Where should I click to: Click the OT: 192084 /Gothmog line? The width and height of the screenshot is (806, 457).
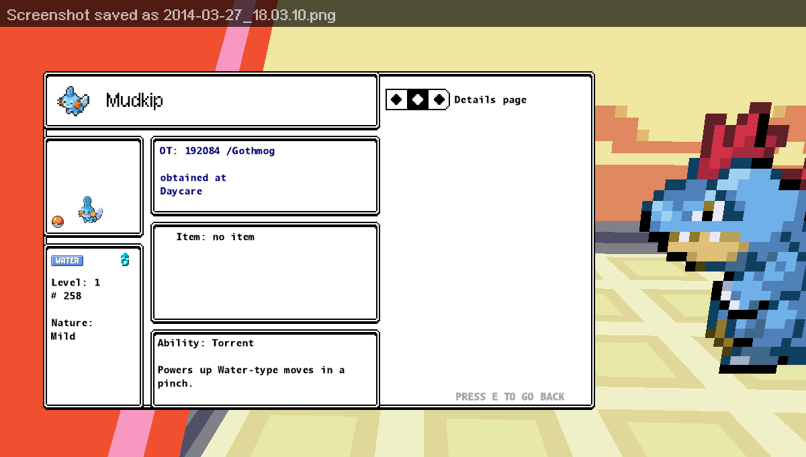[217, 151]
